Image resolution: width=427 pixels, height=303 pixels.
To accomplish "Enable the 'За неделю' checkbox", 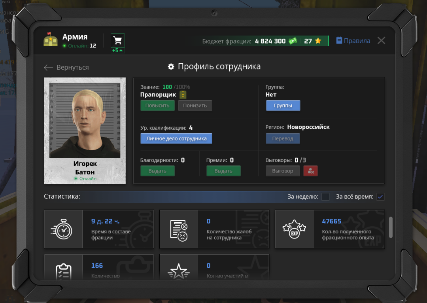I will point(325,197).
